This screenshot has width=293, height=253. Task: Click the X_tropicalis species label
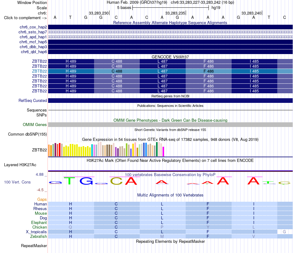36,232
